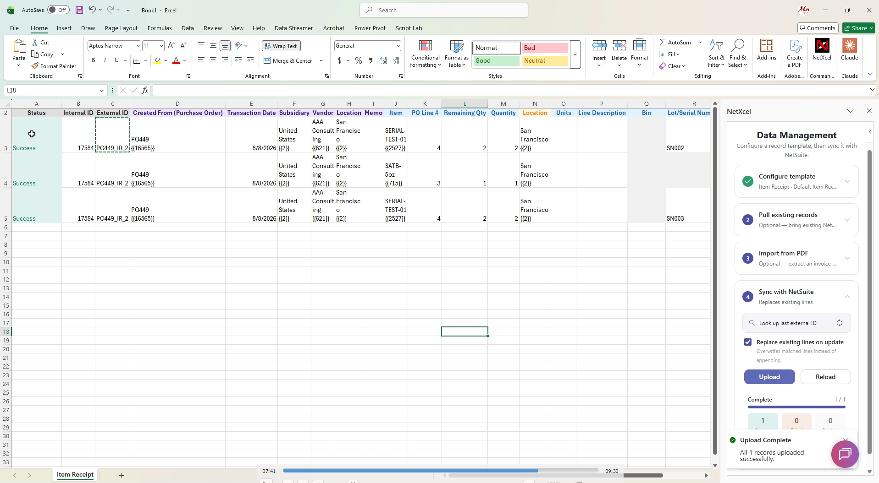Select the Item Receipt sheet tab
Viewport: 879px width, 483px height.
click(x=75, y=475)
